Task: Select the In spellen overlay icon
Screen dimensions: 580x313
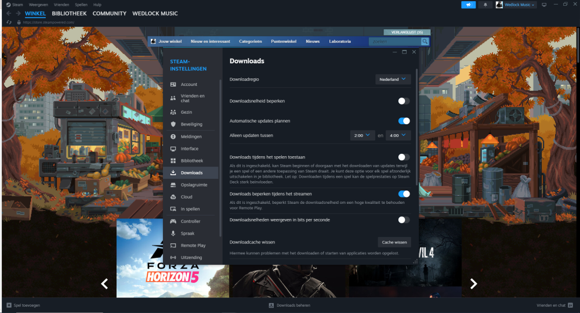Action: [x=173, y=209]
